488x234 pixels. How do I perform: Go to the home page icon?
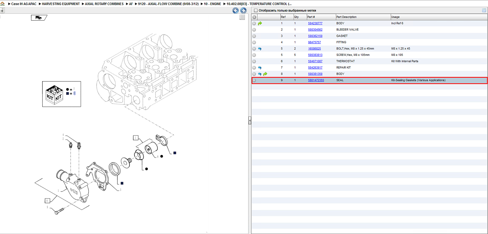coord(2,4)
